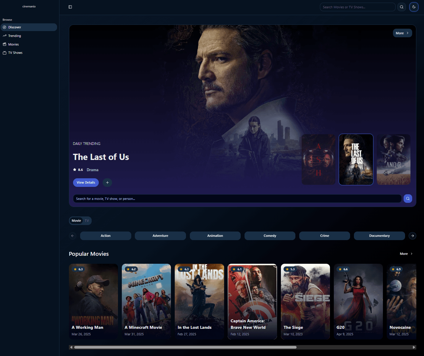The width and height of the screenshot is (424, 356).
Task: Select the Documentary genre
Action: click(x=379, y=236)
